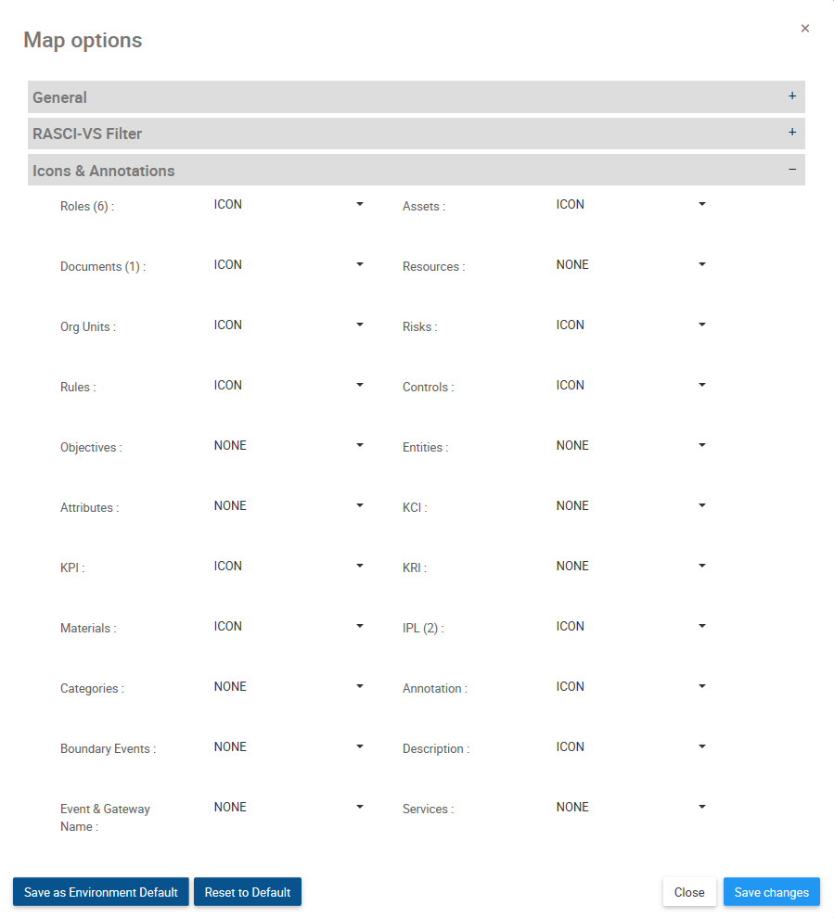Collapse Icons & Annotations minus icon
This screenshot has width=834, height=918.
coord(791,170)
